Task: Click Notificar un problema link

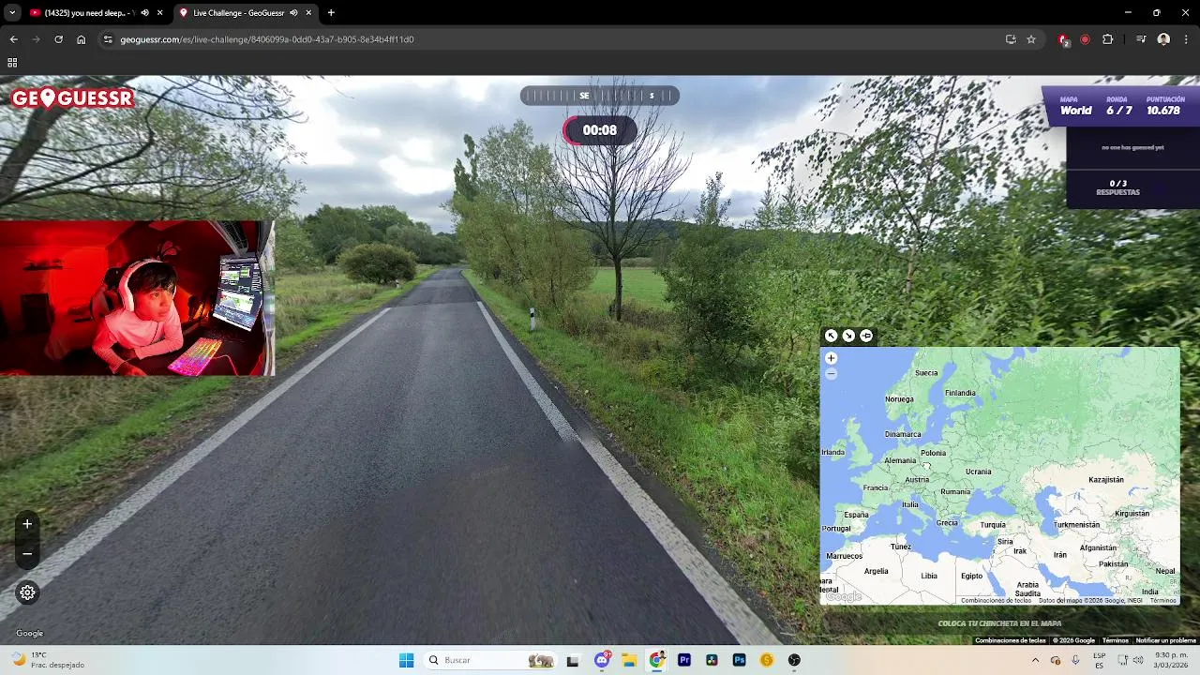Action: tap(1166, 640)
